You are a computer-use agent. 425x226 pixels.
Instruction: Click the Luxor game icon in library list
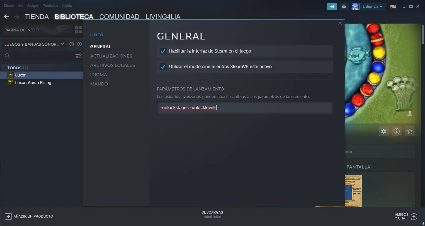pyautogui.click(x=11, y=75)
